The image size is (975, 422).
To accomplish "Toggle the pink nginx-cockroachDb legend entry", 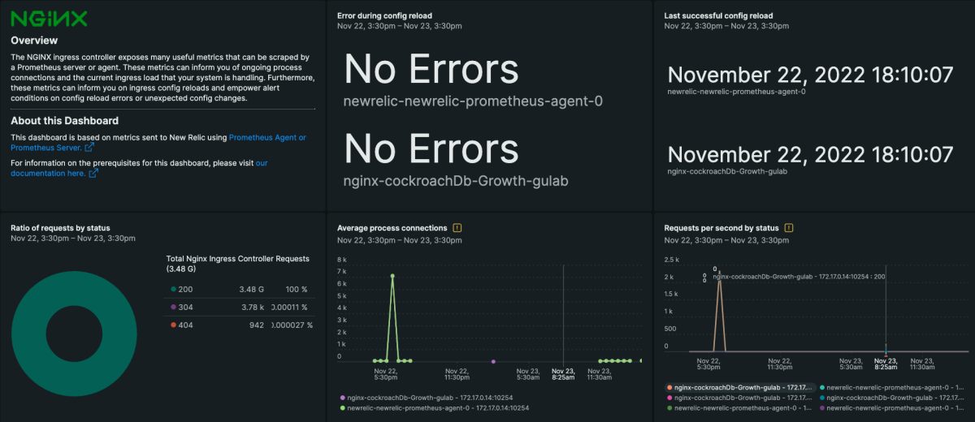I will tap(739, 398).
